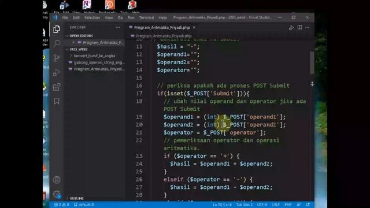Image resolution: width=370 pixels, height=208 pixels.
Task: Click the editor vertical scrollbar thumb
Action: (x=312, y=62)
